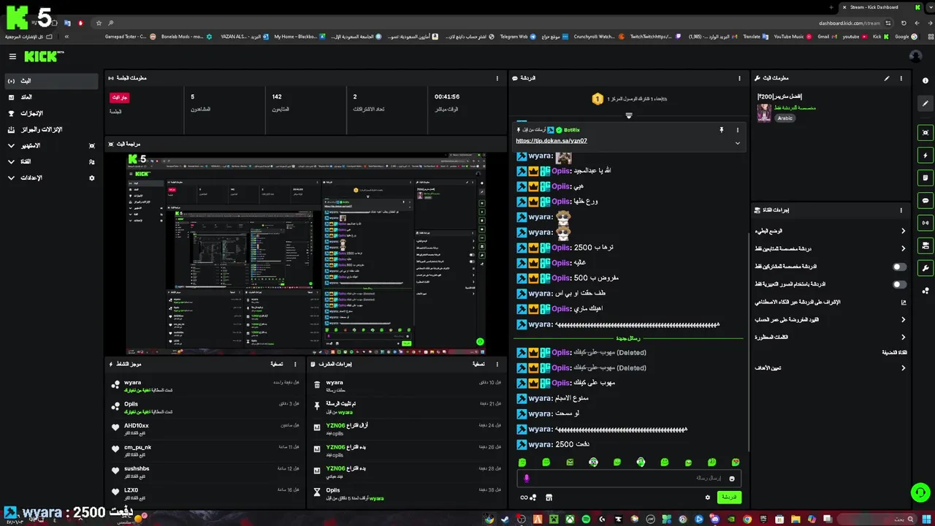Click the Arabic language tag
Image resolution: width=935 pixels, height=526 pixels.
pos(785,118)
